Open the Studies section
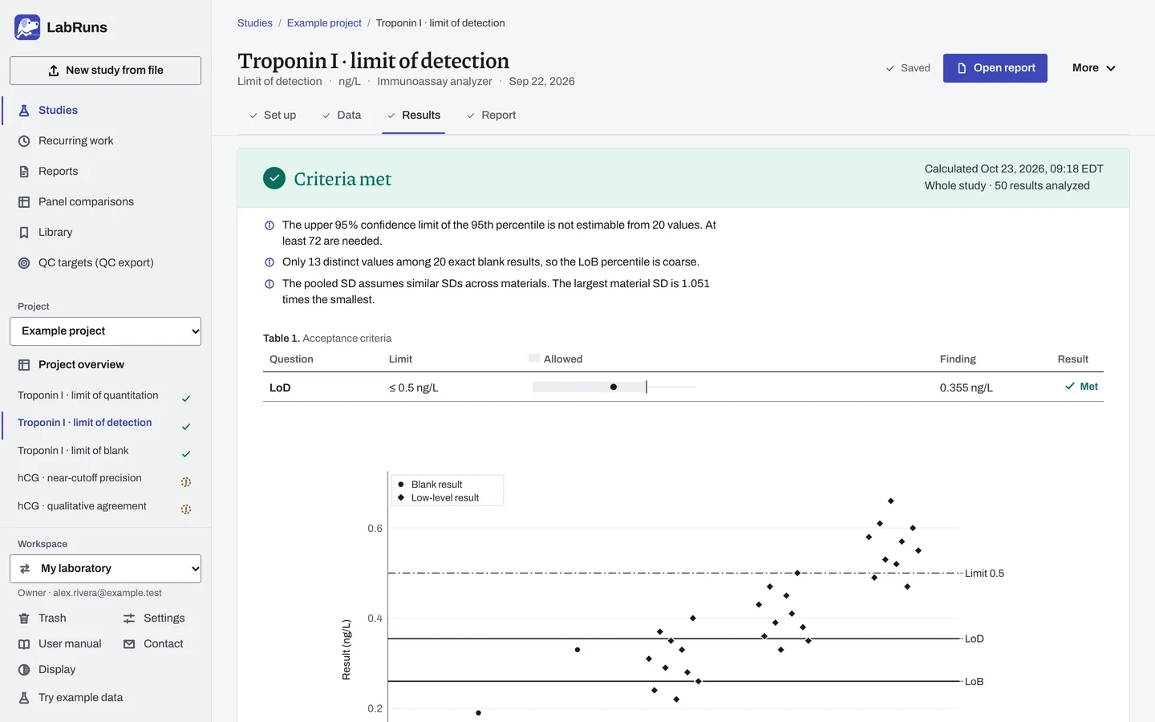 58,111
